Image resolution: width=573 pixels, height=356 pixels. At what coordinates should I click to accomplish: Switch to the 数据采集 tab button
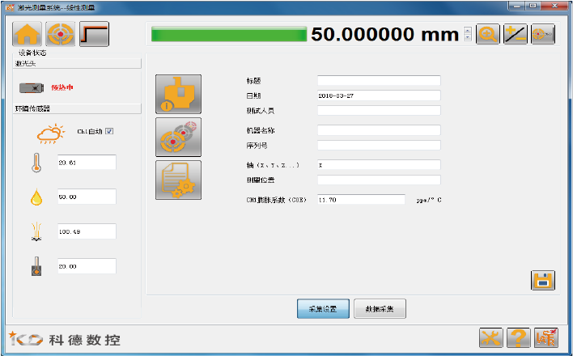coord(380,309)
